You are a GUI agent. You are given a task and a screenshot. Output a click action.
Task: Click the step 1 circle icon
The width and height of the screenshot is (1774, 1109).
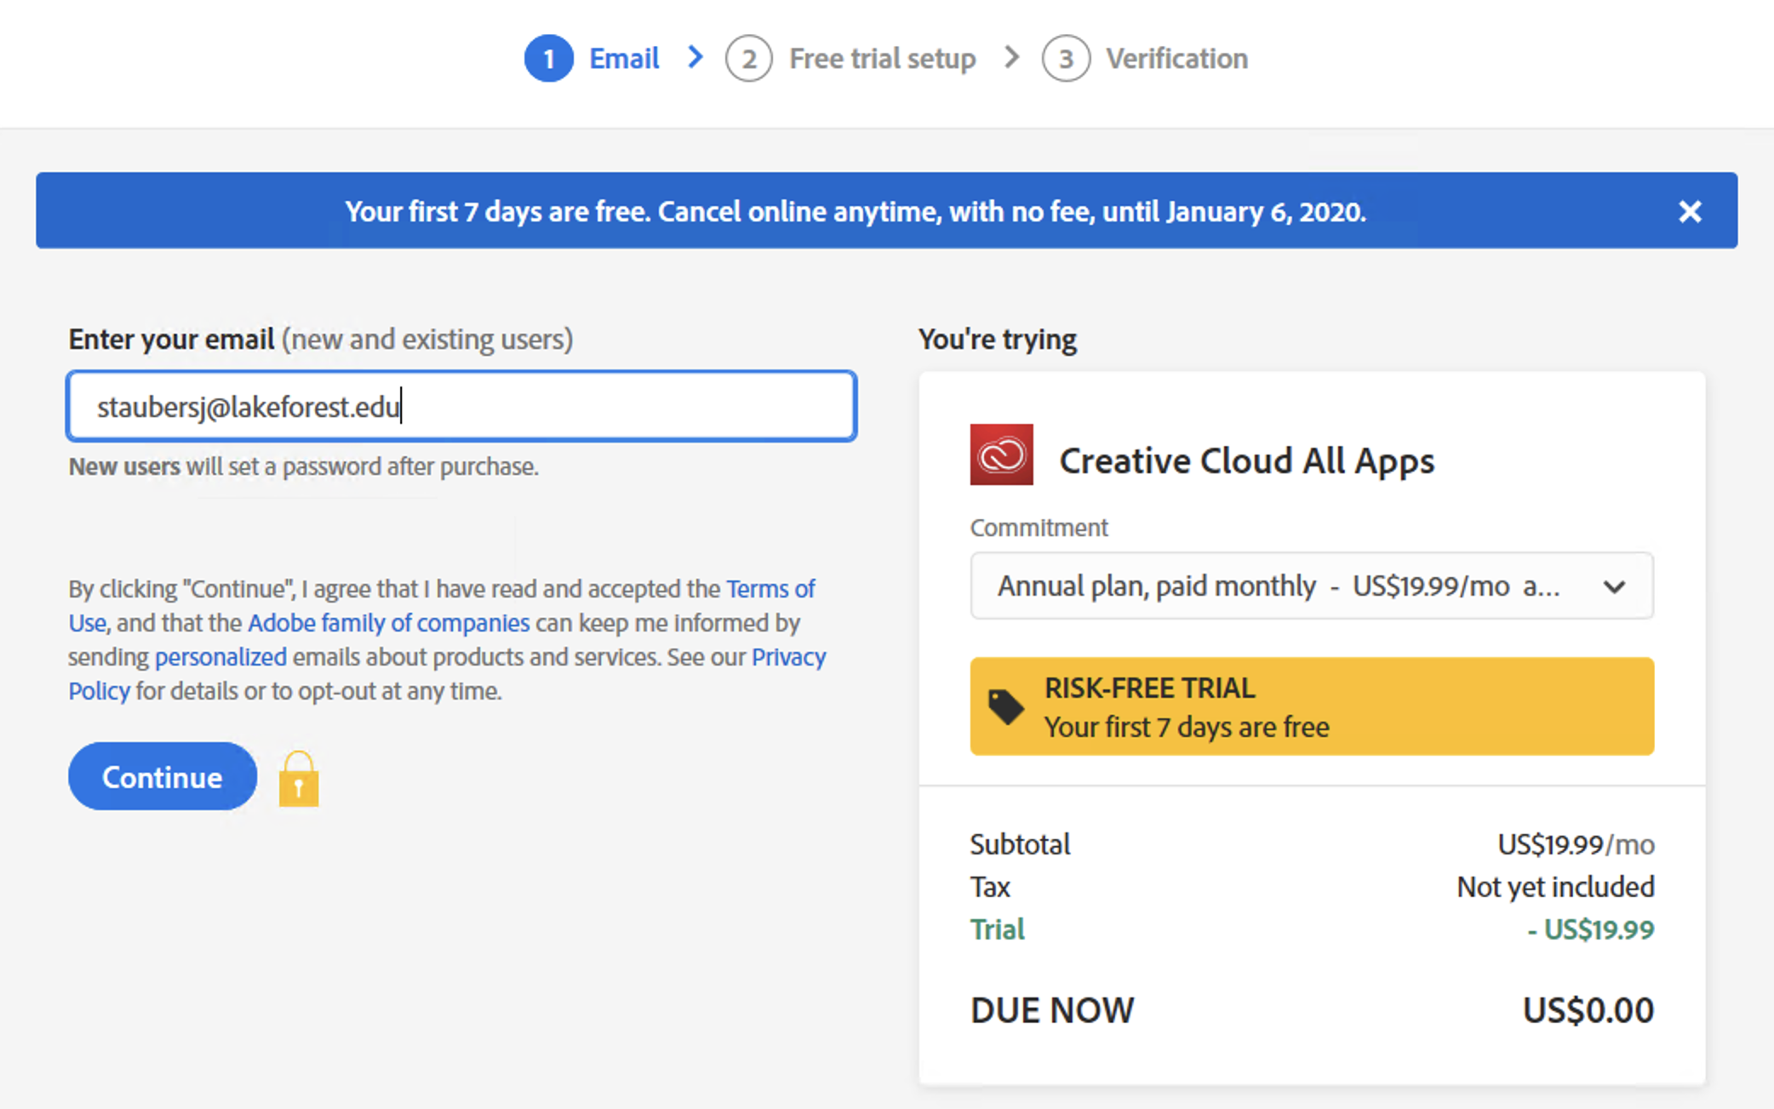[x=548, y=59]
